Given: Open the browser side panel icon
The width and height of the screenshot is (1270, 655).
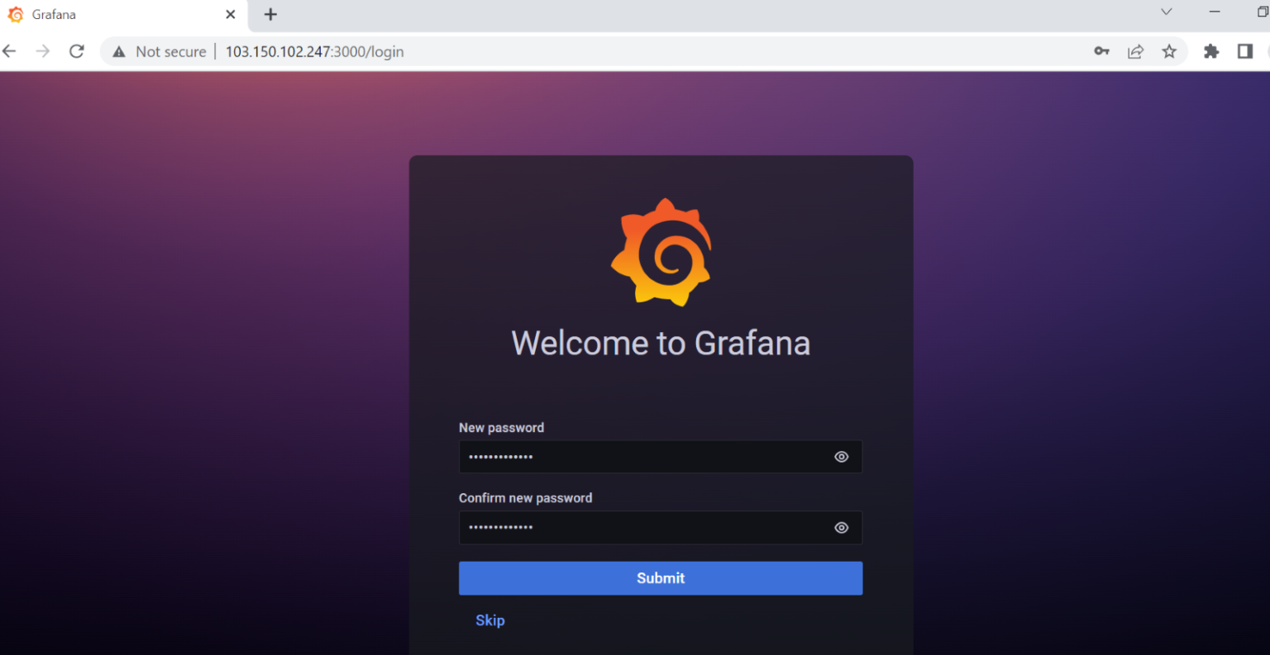Looking at the screenshot, I should tap(1245, 51).
